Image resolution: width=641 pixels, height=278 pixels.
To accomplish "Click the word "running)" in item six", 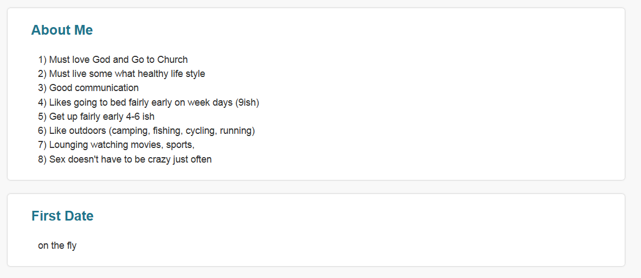I will click(x=238, y=131).
